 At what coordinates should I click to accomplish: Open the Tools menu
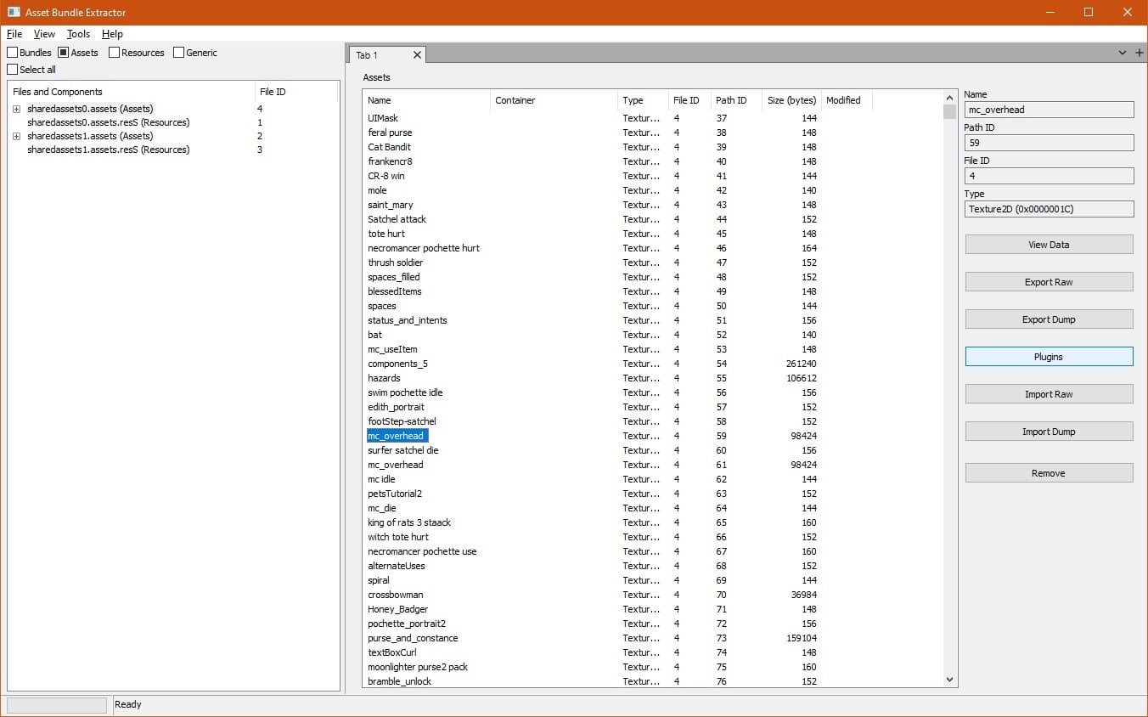78,34
